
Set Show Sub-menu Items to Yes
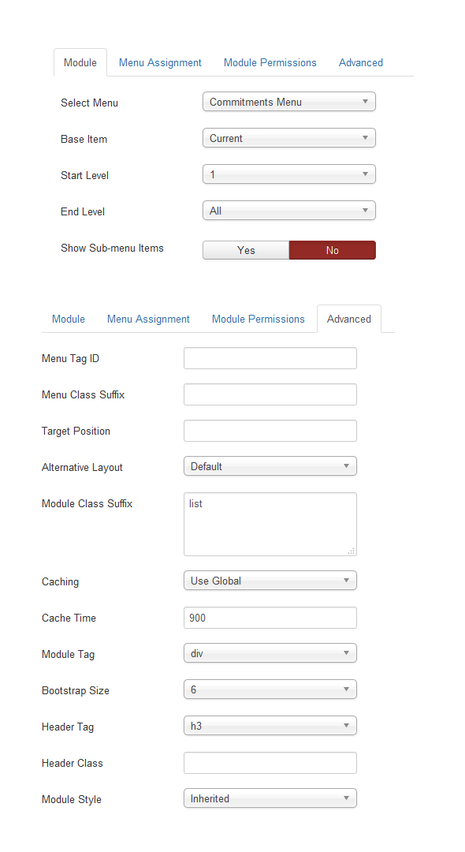tap(246, 250)
